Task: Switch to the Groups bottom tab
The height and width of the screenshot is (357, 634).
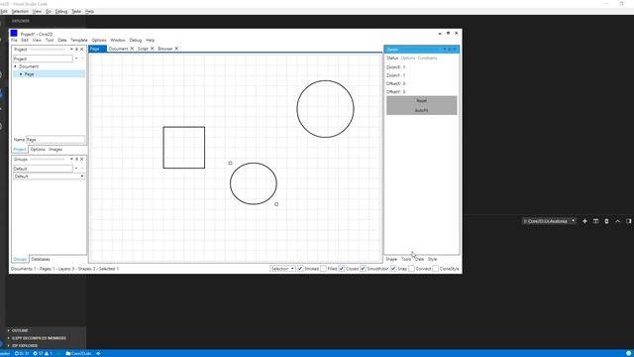Action: pyautogui.click(x=20, y=259)
